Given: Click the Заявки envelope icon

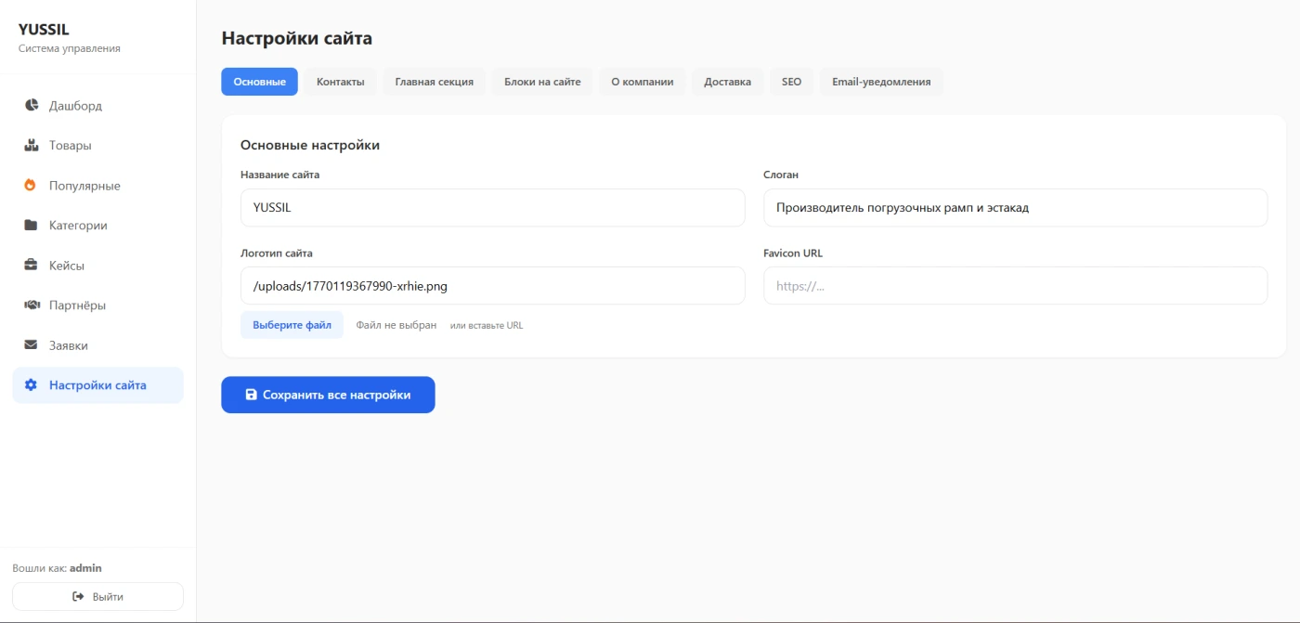Looking at the screenshot, I should [x=31, y=344].
